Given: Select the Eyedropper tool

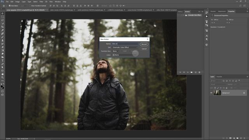Looking at the screenshot, I should (x=2, y=30).
